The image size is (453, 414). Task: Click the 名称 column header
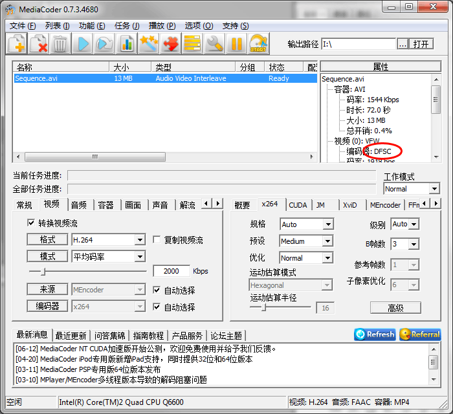(61, 67)
